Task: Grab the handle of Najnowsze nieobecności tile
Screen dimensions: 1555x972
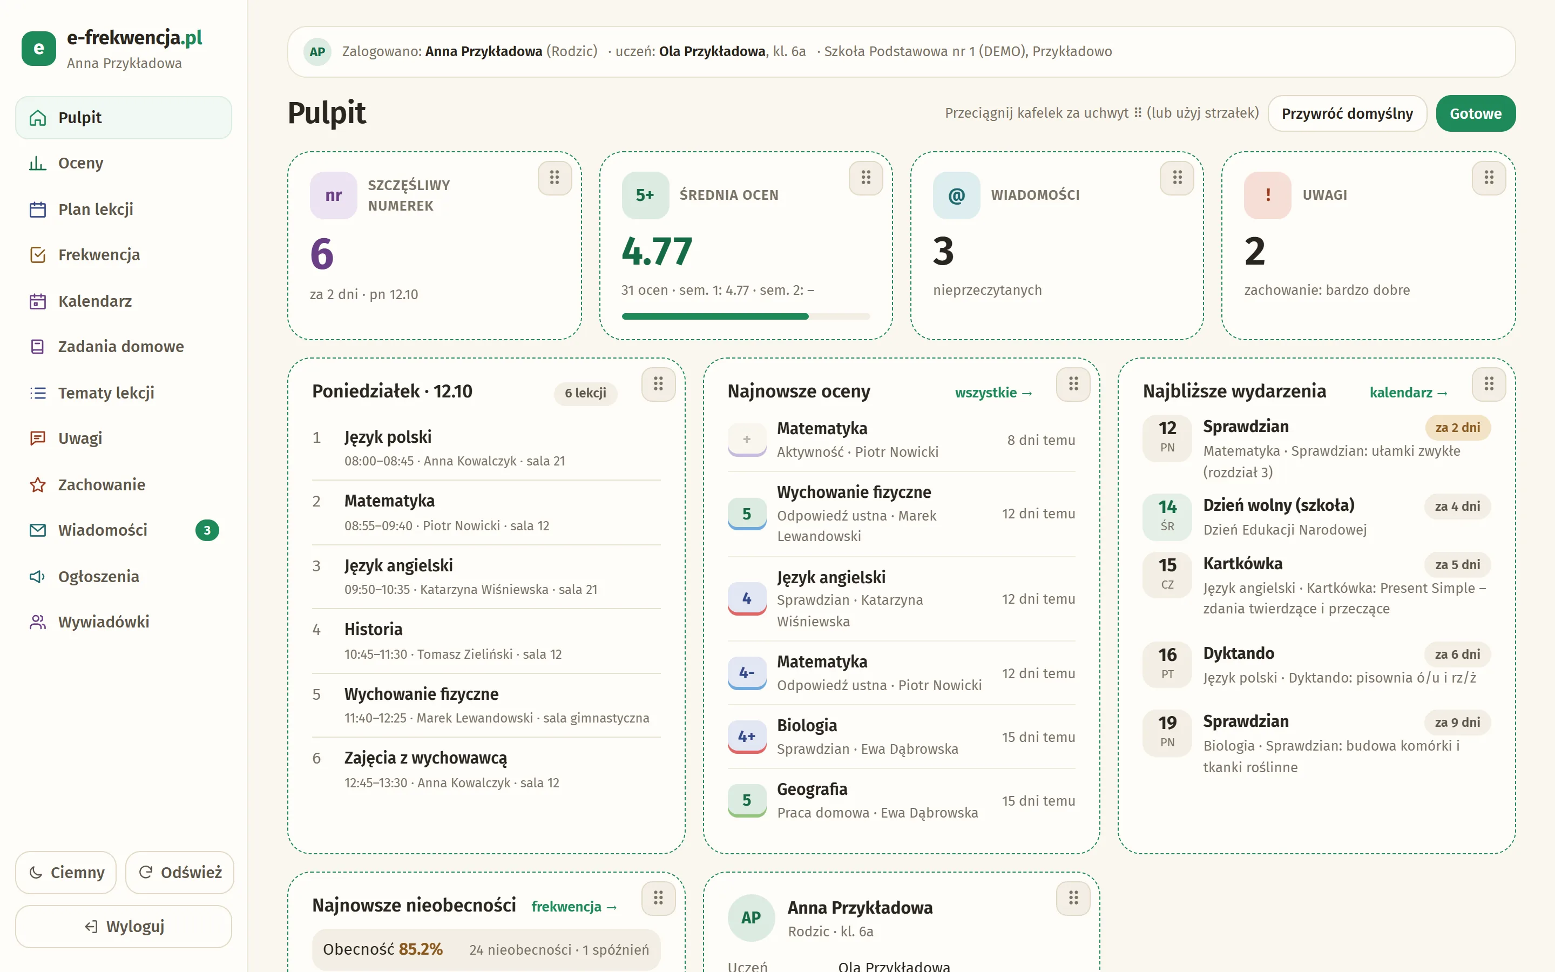Action: (658, 898)
